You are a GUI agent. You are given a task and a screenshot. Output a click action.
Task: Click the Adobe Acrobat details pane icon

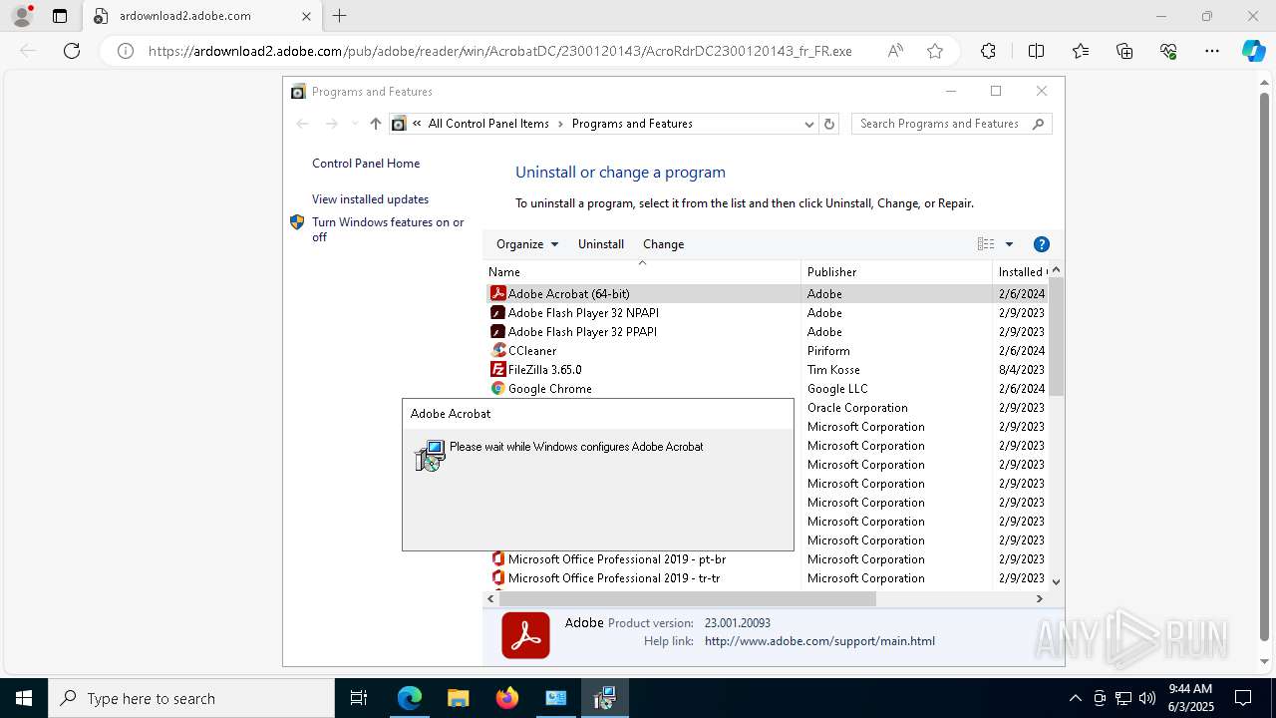coord(525,635)
